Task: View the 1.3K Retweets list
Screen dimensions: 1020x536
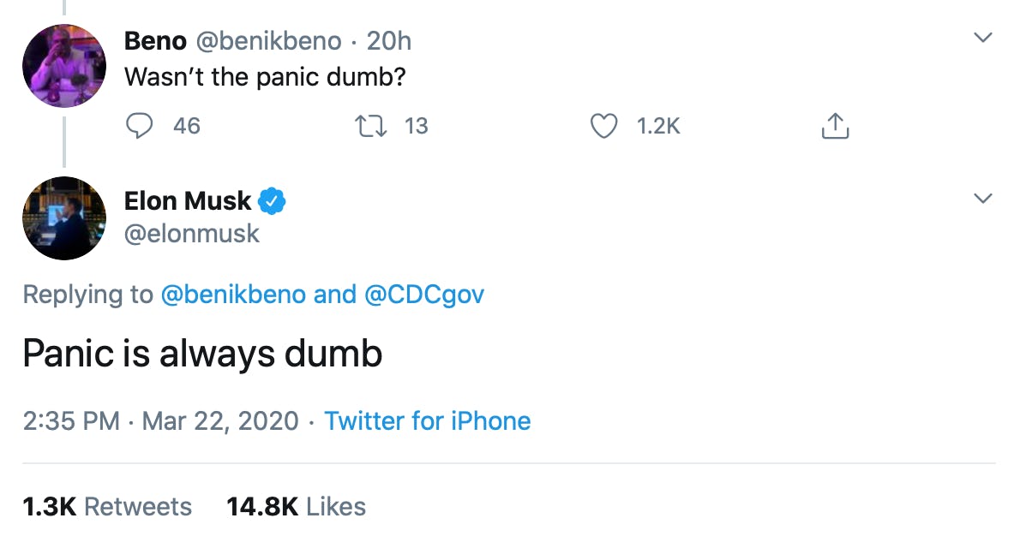Action: point(107,506)
